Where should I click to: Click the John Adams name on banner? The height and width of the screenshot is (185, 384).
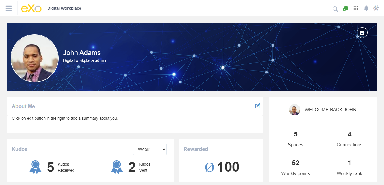82,53
